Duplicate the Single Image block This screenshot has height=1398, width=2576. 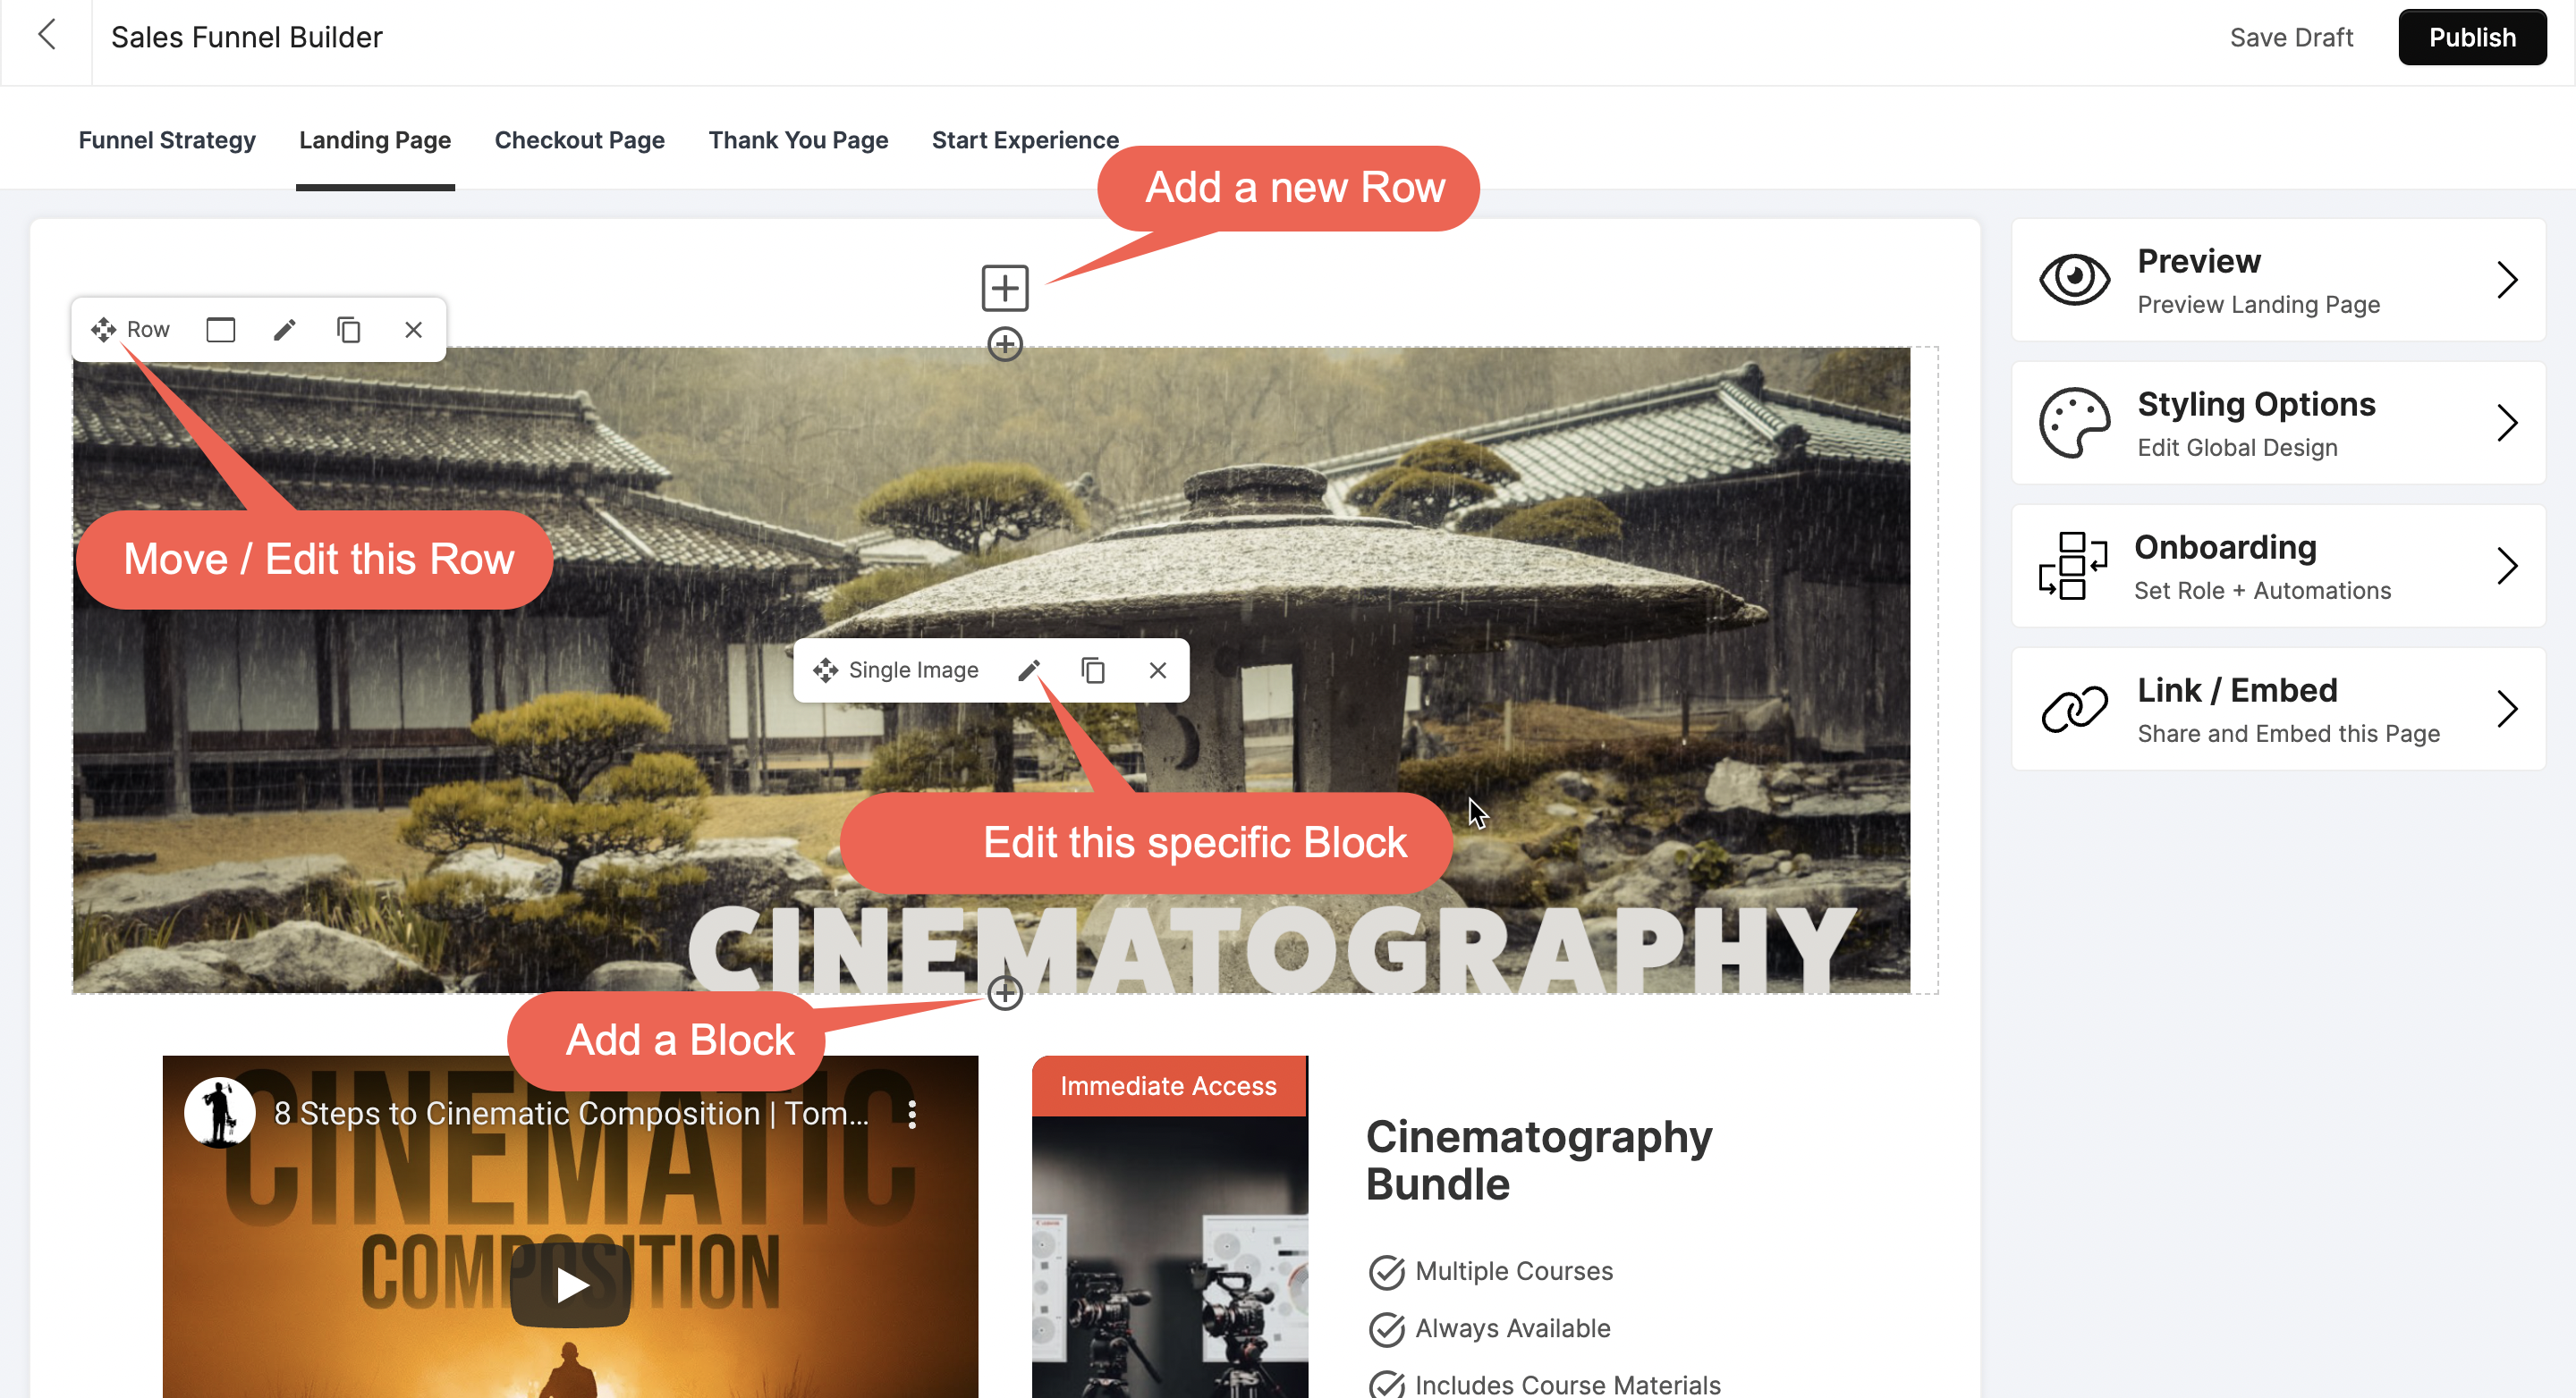tap(1093, 670)
